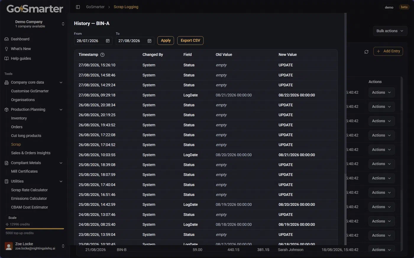Screen dimensions: 414x258
Task: Click the To date field 27/08/2026
Action: click(x=135, y=41)
